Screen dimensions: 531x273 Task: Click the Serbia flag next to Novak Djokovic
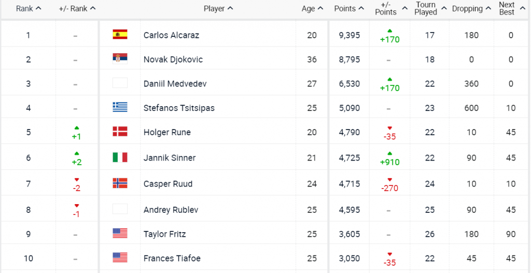[x=120, y=59]
